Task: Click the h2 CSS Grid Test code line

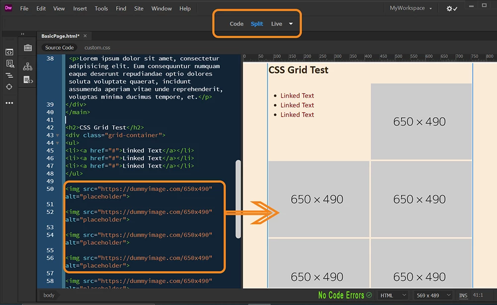Action: click(x=104, y=128)
